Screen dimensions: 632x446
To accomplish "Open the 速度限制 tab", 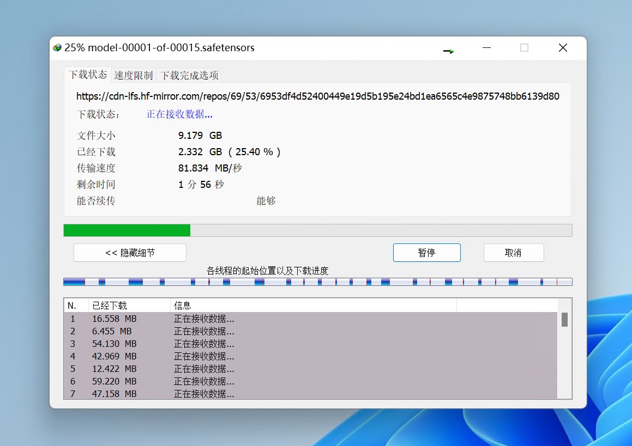I will coord(134,76).
